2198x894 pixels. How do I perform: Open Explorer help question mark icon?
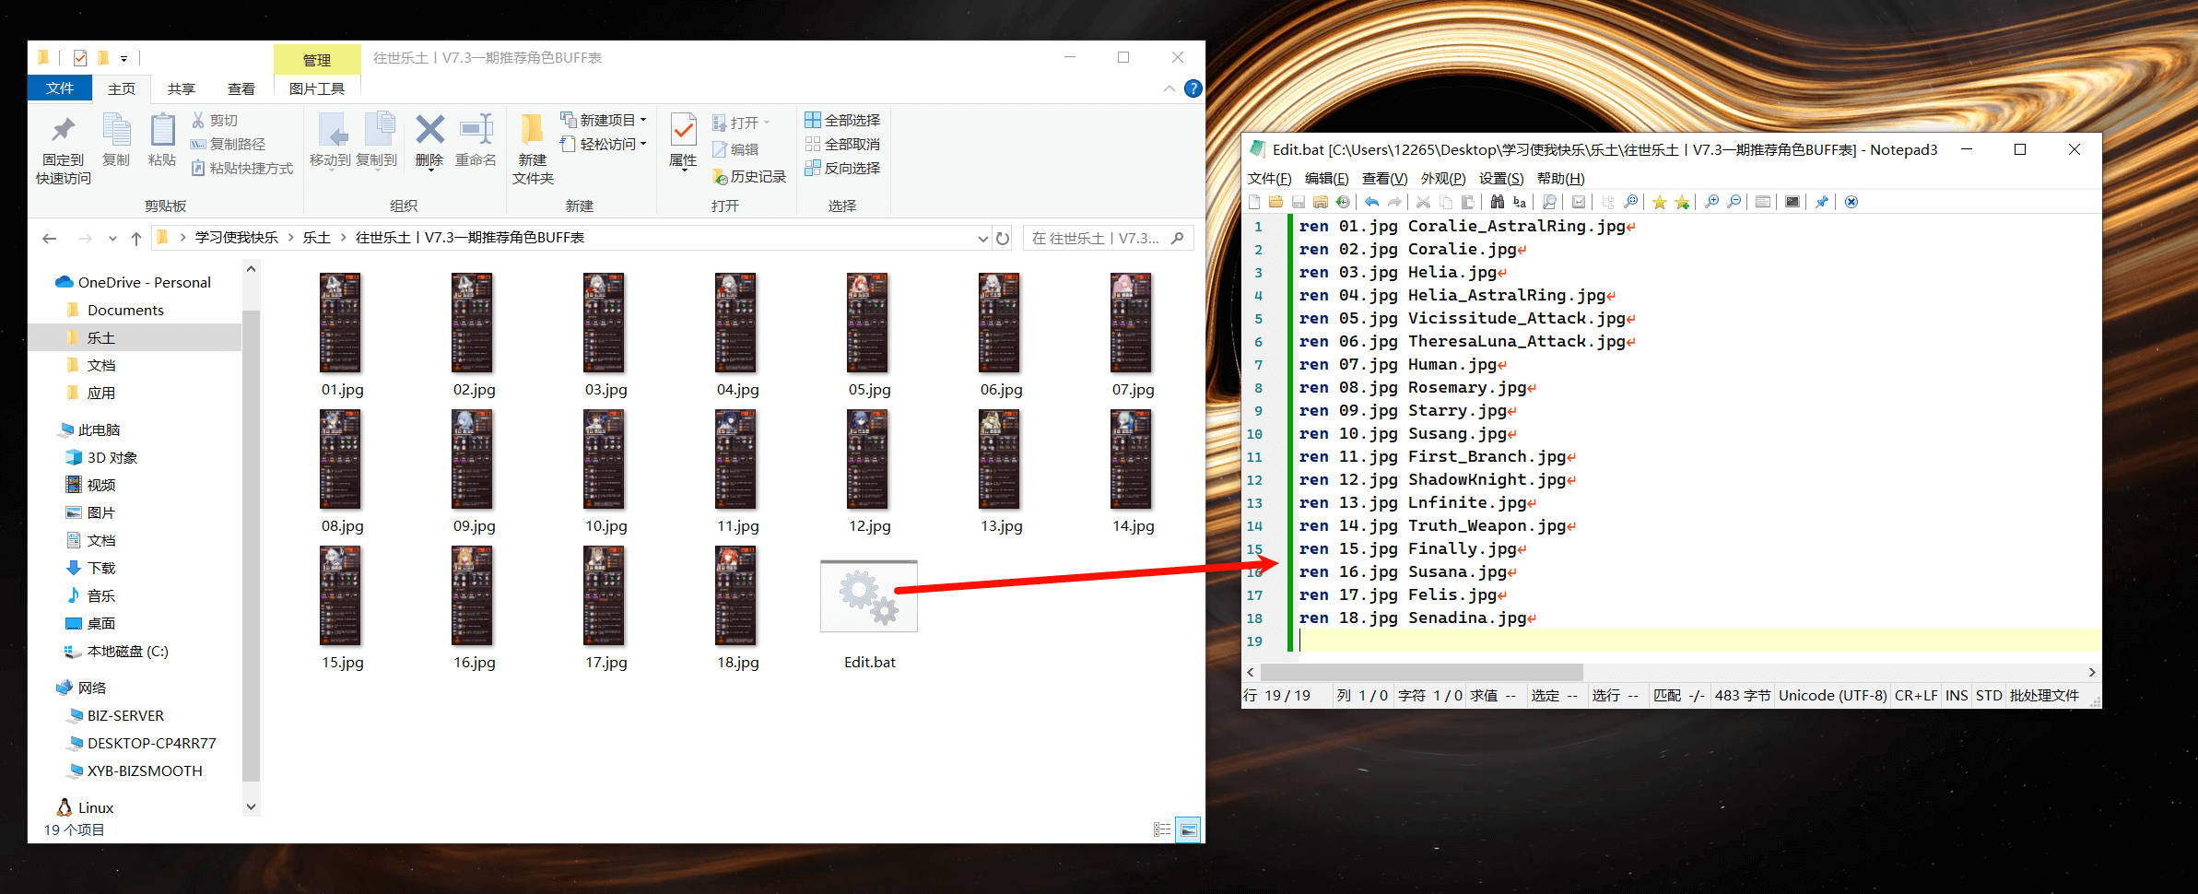(1193, 88)
